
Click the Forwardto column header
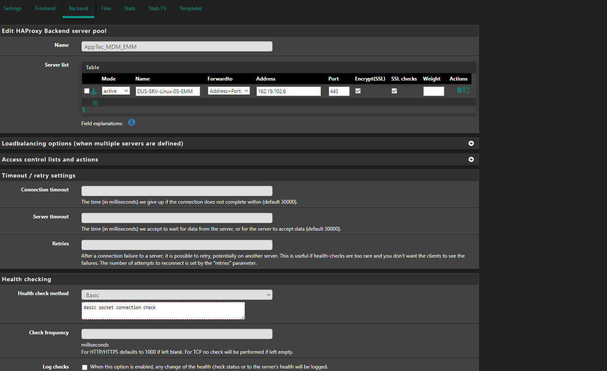[x=220, y=79]
